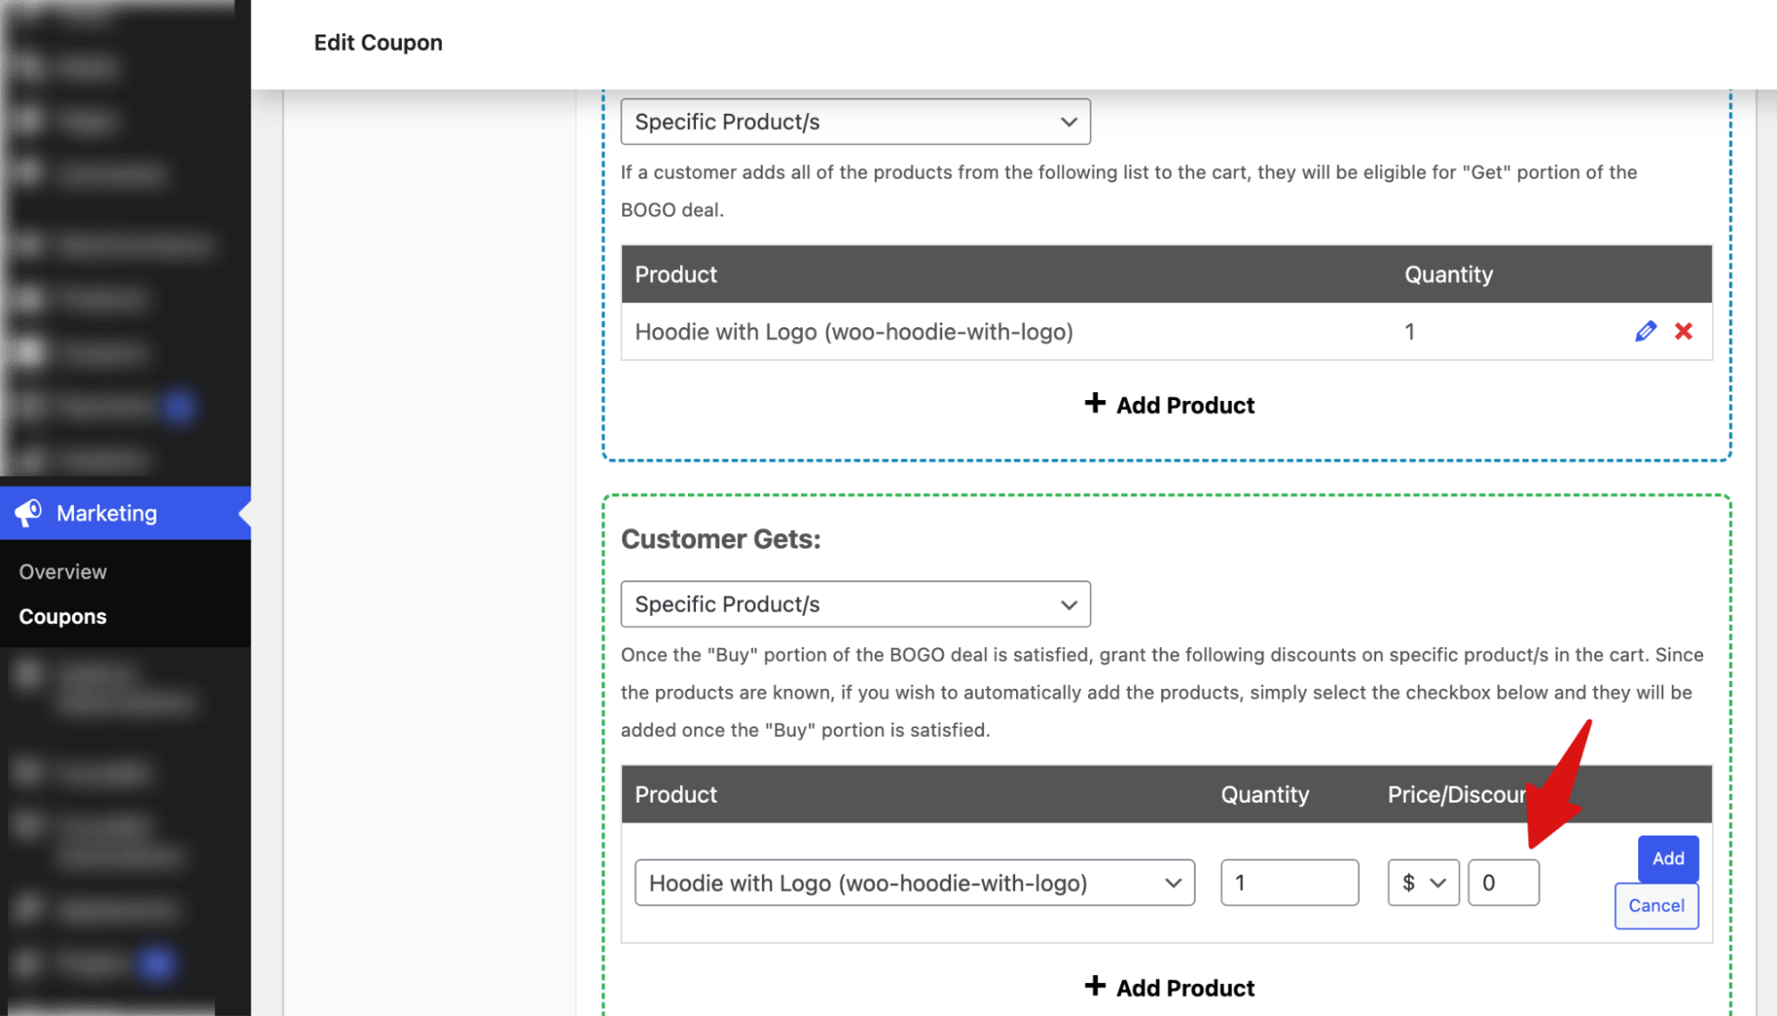1777x1016 pixels.
Task: Click plus icon in Customer Buys section
Action: (1095, 404)
